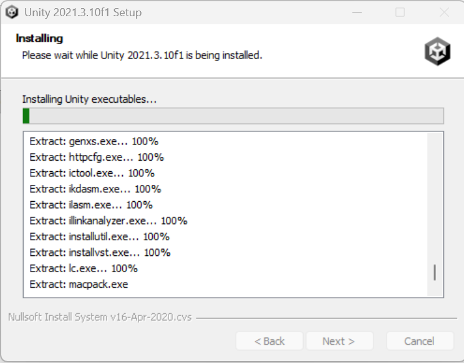Screen dimensions: 464x363
Task: Click the Unity icon in the title bar
Action: pyautogui.click(x=12, y=12)
